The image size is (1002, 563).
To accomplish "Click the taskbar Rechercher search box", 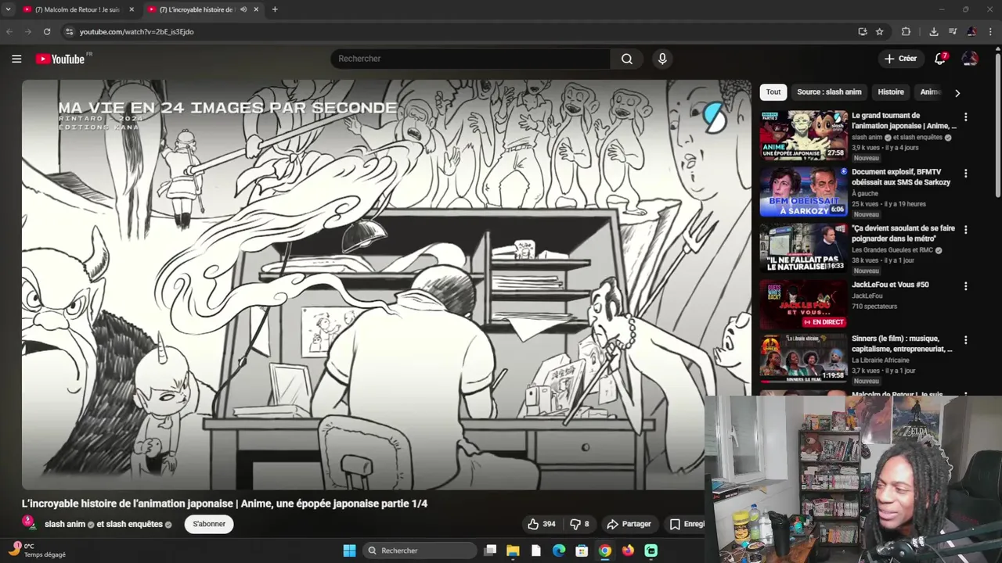I will click(x=420, y=550).
